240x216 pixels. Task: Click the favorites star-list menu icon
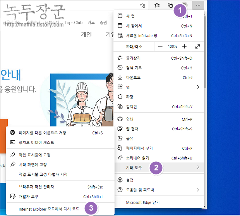[x=120, y=58]
